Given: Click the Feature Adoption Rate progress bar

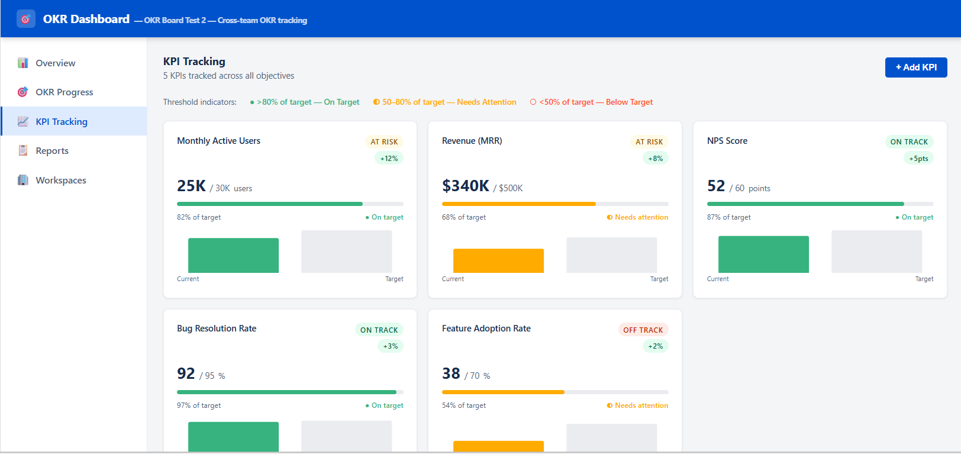Looking at the screenshot, I should pyautogui.click(x=555, y=392).
